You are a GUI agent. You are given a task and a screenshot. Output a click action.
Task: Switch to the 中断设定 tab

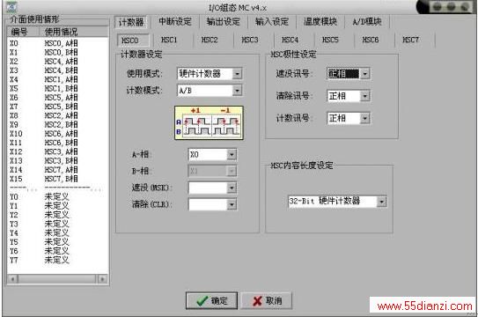pyautogui.click(x=175, y=22)
